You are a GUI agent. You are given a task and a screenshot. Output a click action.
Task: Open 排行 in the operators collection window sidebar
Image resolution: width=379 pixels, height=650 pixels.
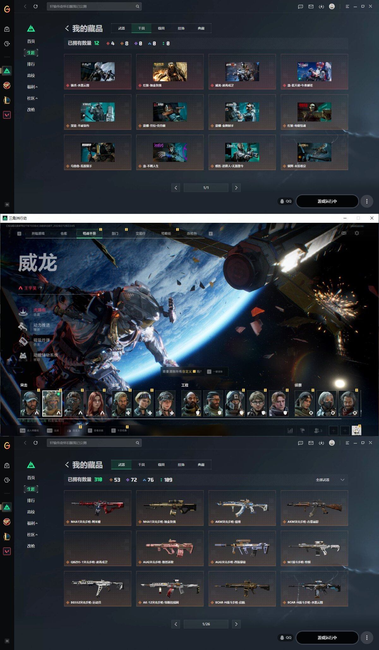(x=31, y=64)
